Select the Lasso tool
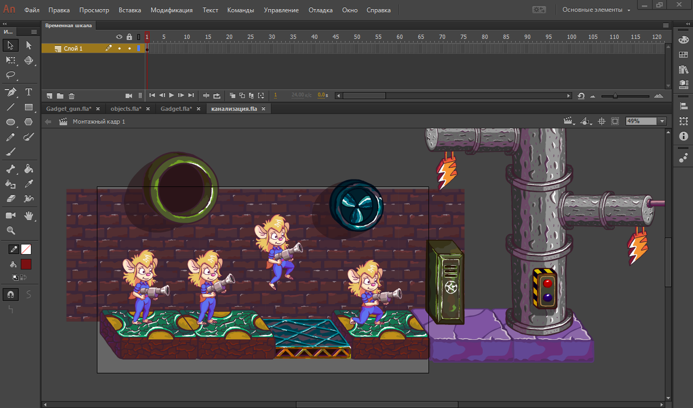Screen dimensions: 693x408 (x=11, y=75)
